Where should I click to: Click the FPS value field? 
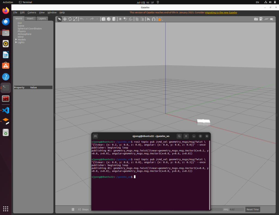(236, 209)
